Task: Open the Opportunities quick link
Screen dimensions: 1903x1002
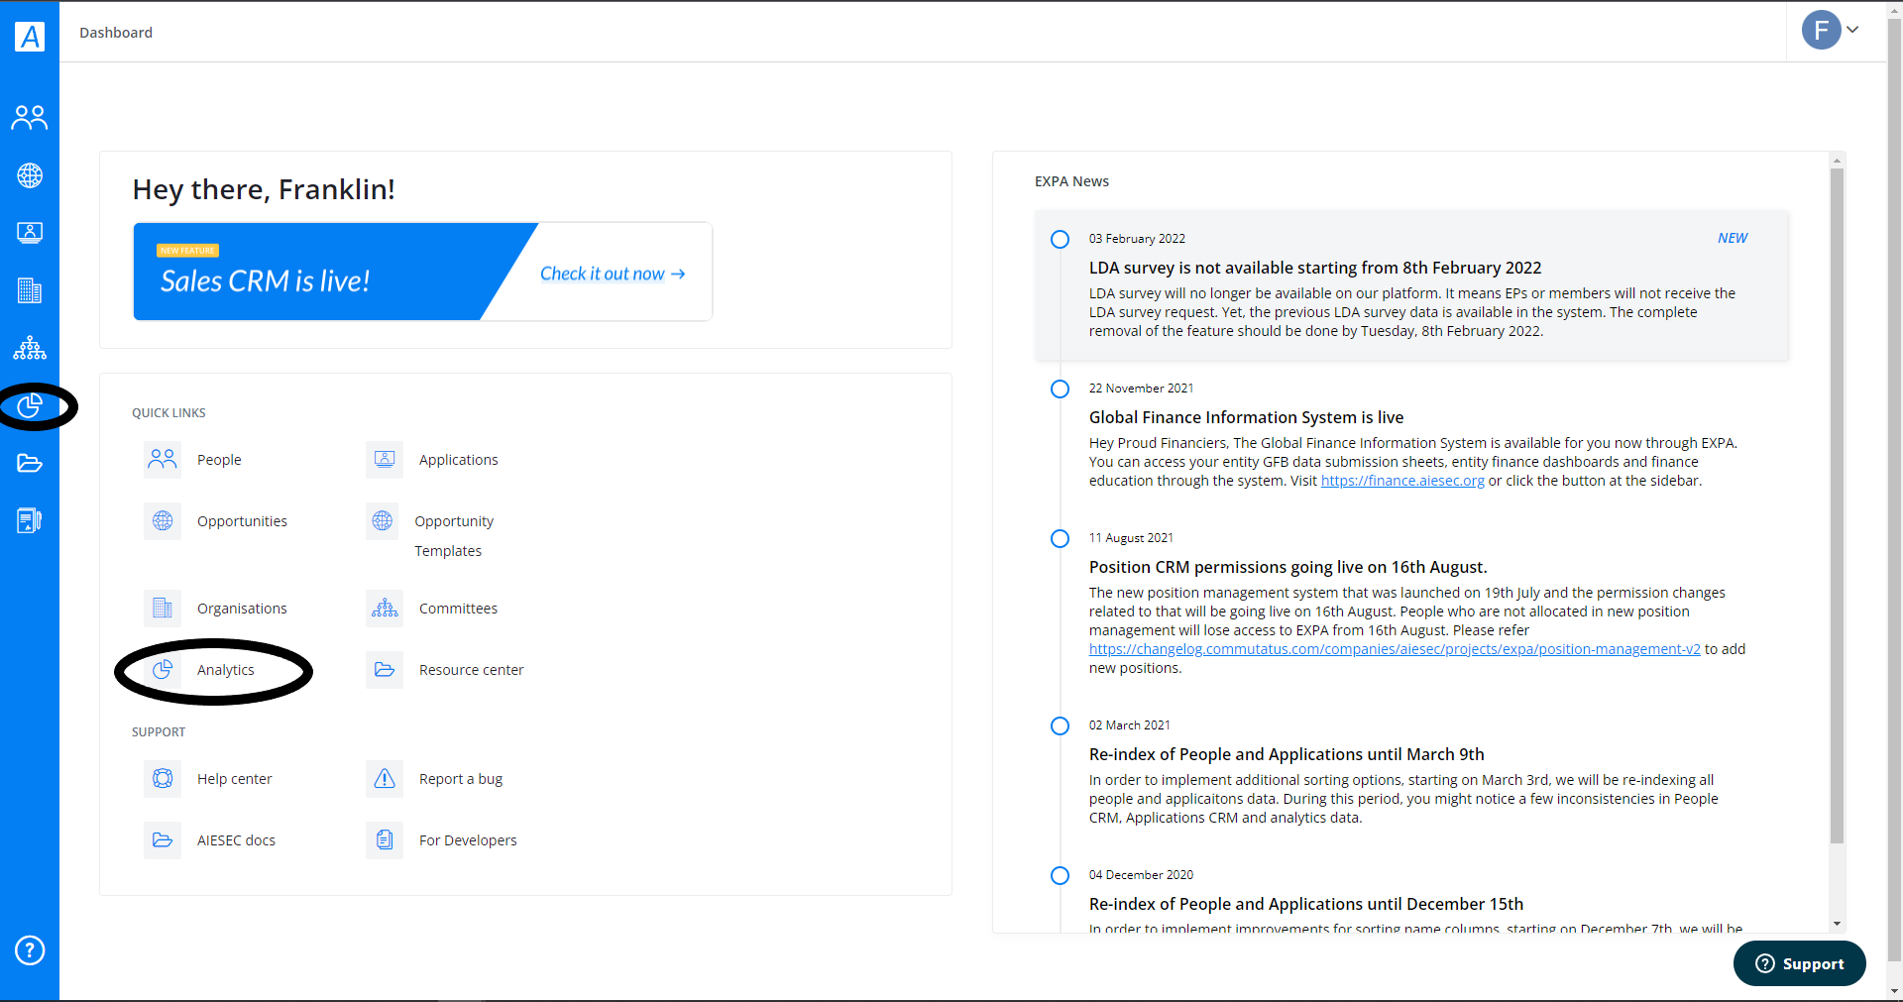Action: [x=242, y=521]
